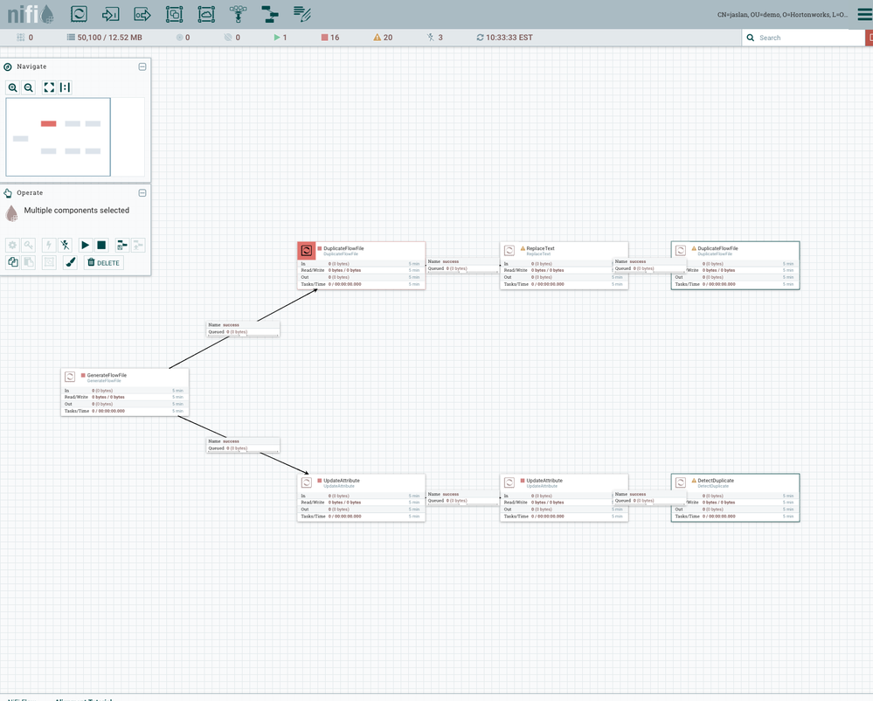The image size is (873, 701).
Task: Click the Remote Process Group icon
Action: [204, 14]
